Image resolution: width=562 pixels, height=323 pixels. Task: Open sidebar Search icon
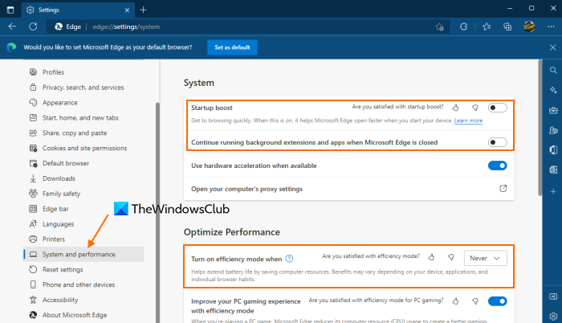point(553,71)
